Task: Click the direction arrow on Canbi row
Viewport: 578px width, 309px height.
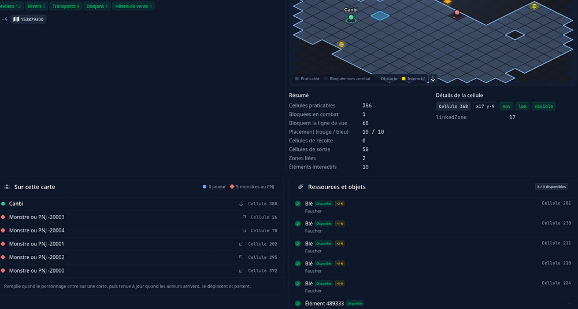Action: [x=241, y=204]
